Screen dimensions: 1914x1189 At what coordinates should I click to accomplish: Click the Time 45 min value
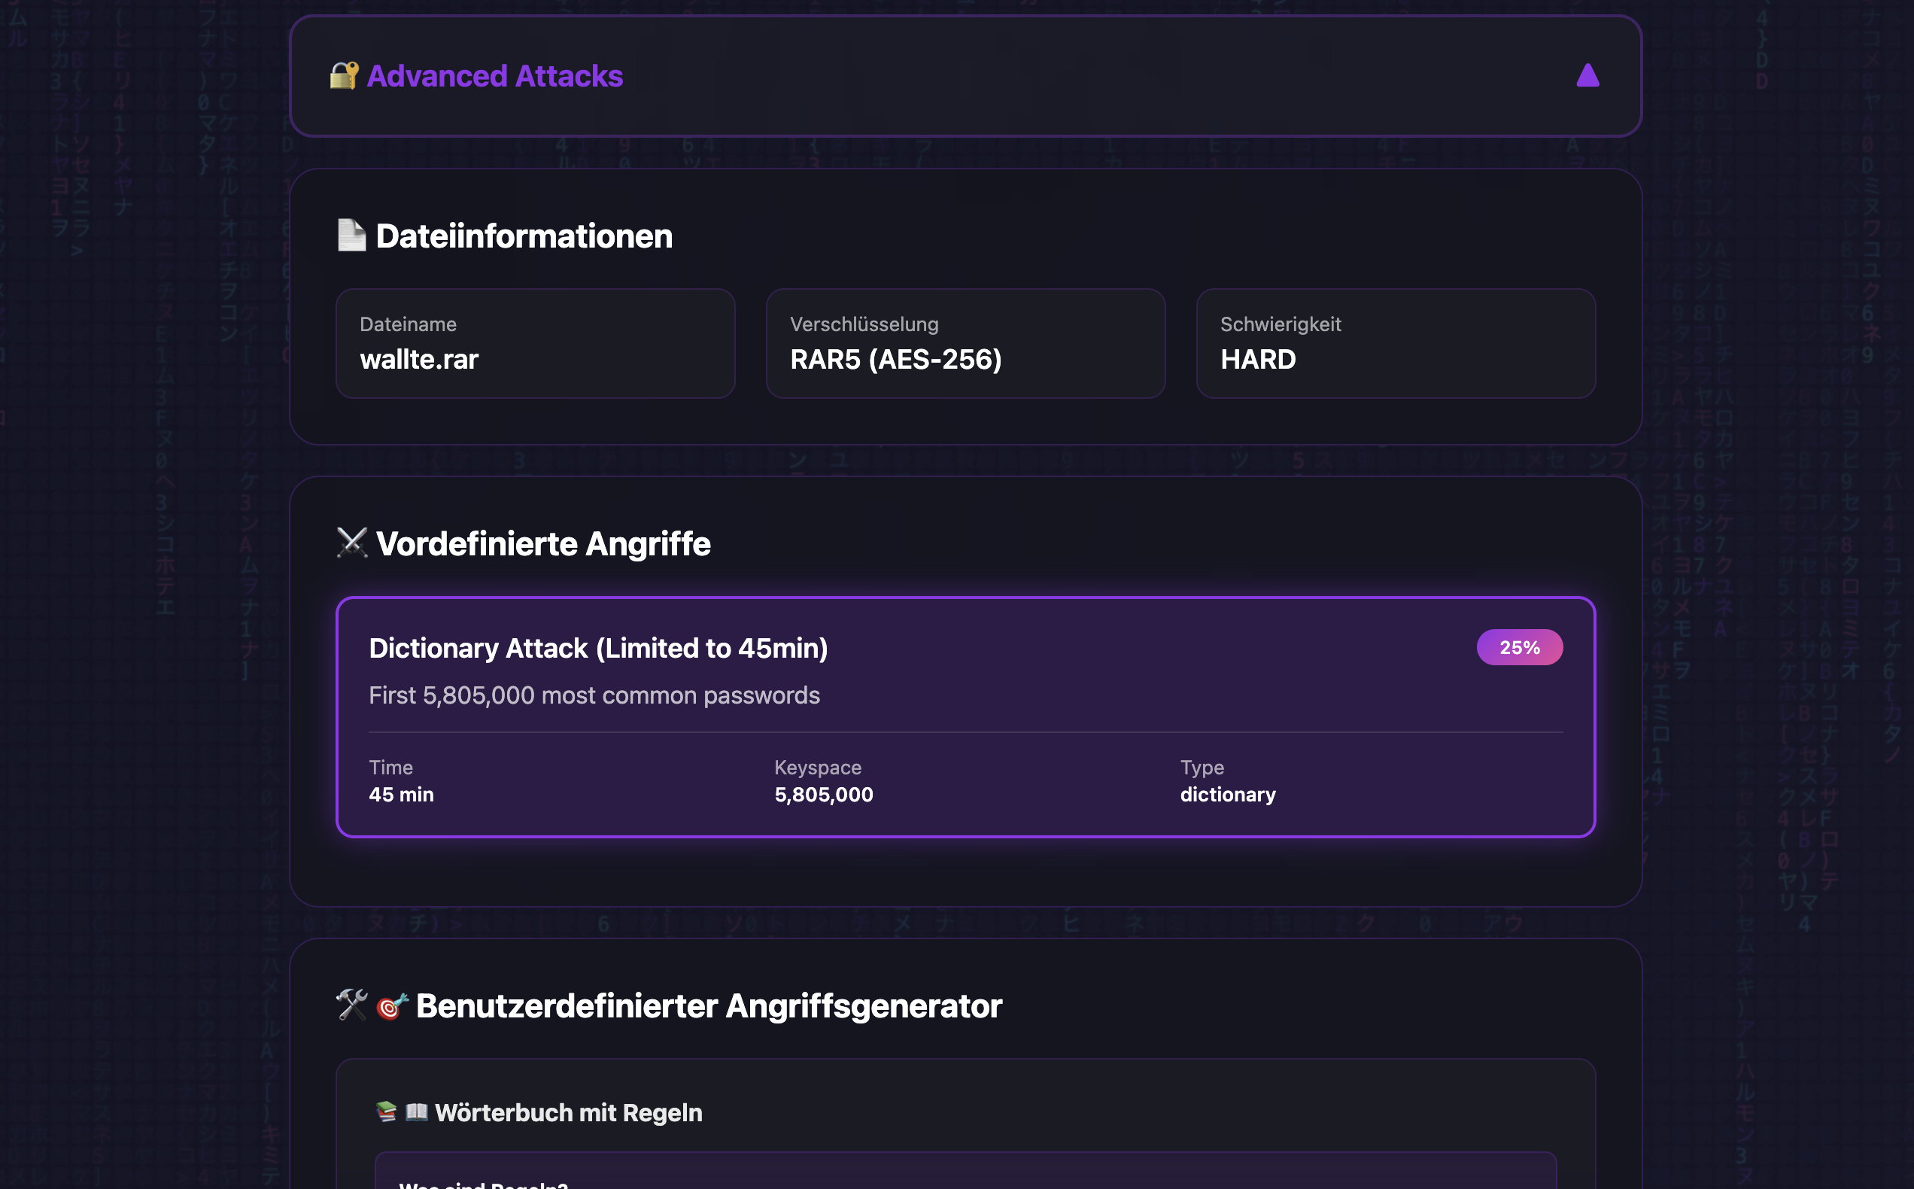(x=401, y=794)
